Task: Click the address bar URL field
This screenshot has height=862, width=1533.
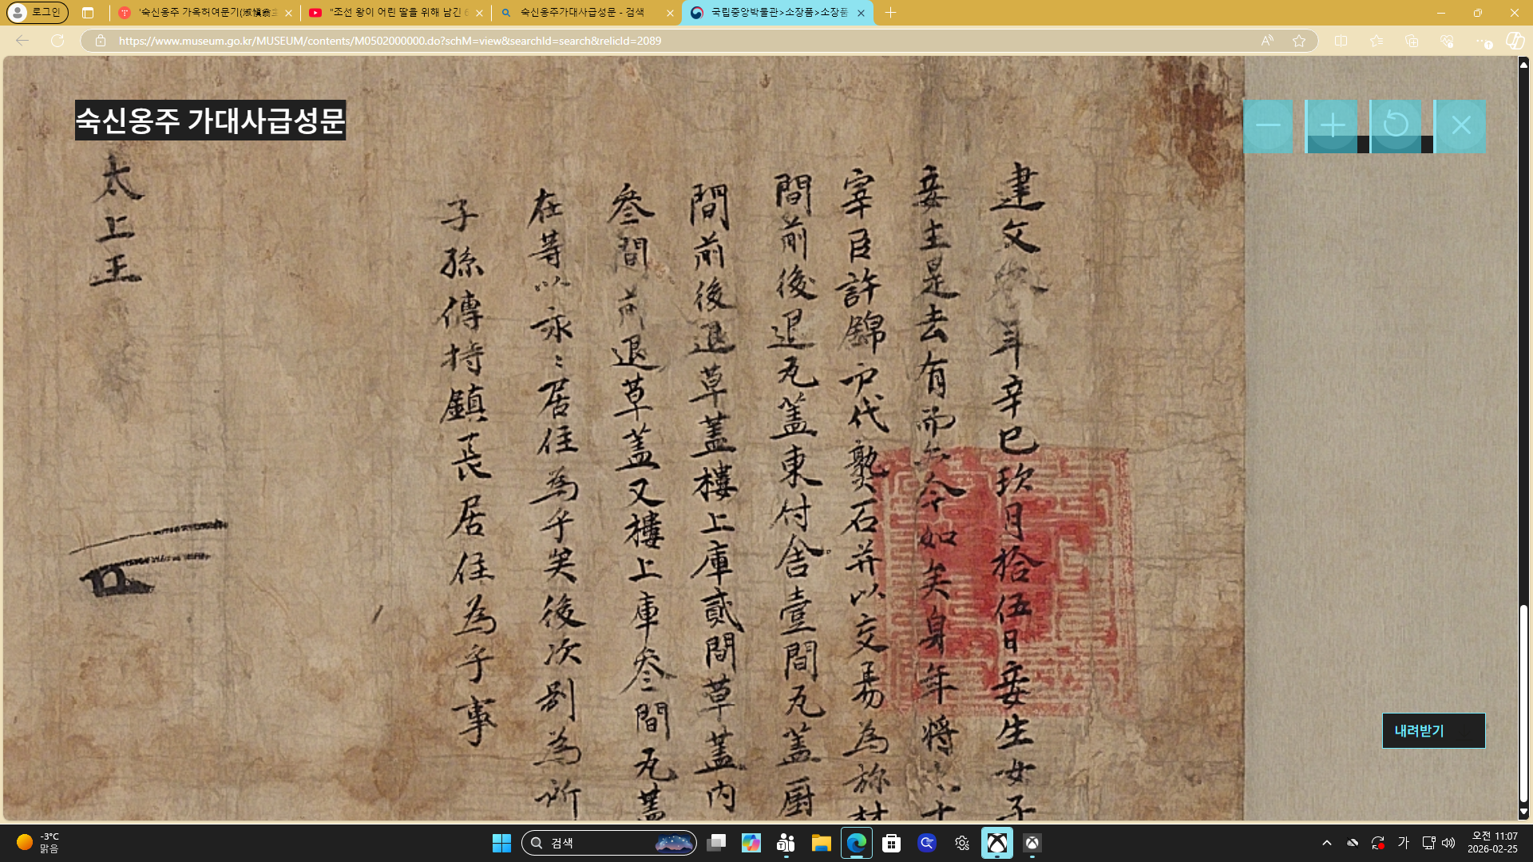Action: click(639, 41)
